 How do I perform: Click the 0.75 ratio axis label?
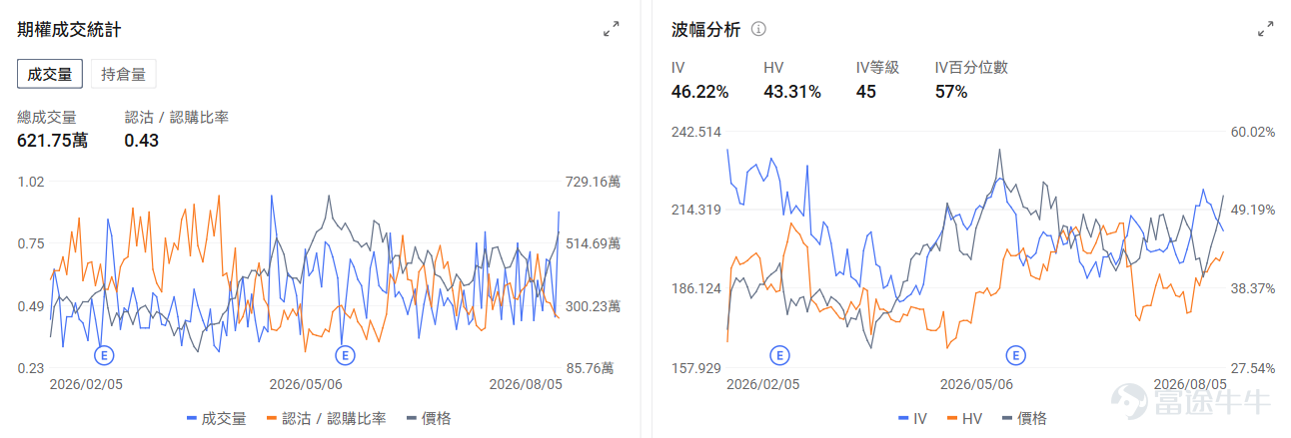click(32, 243)
